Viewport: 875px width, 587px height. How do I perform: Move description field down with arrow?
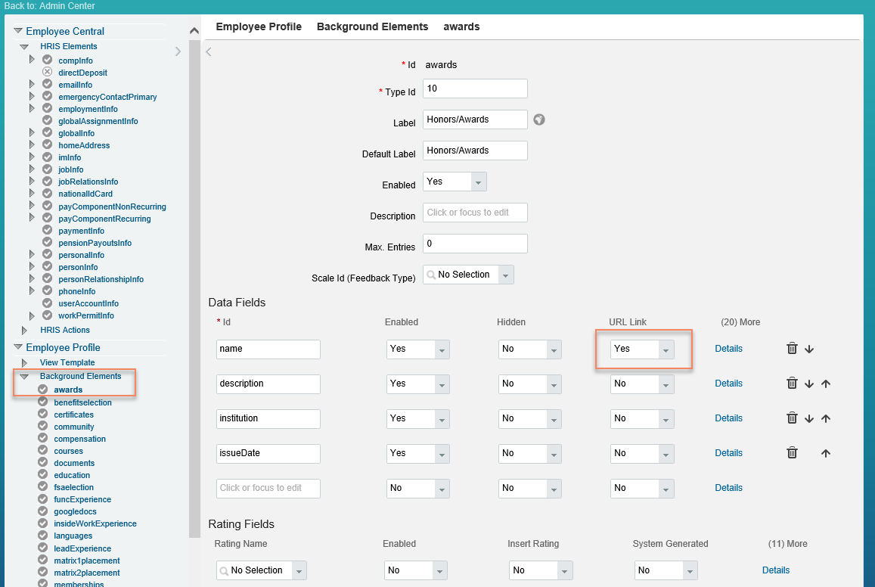click(809, 384)
